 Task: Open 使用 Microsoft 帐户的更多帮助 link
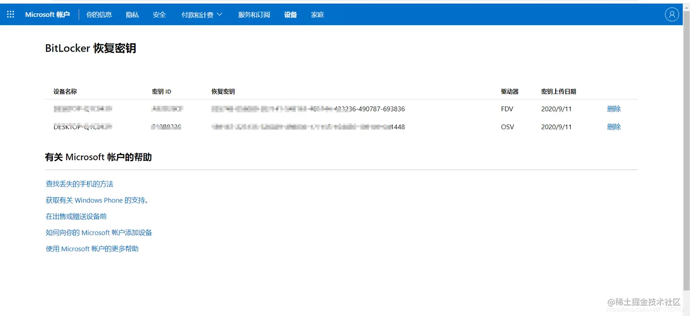click(x=92, y=249)
